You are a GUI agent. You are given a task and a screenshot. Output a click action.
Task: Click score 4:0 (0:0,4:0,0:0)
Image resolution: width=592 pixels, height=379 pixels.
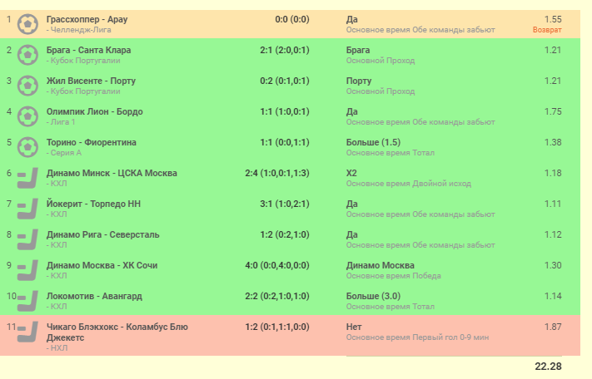coord(277,265)
